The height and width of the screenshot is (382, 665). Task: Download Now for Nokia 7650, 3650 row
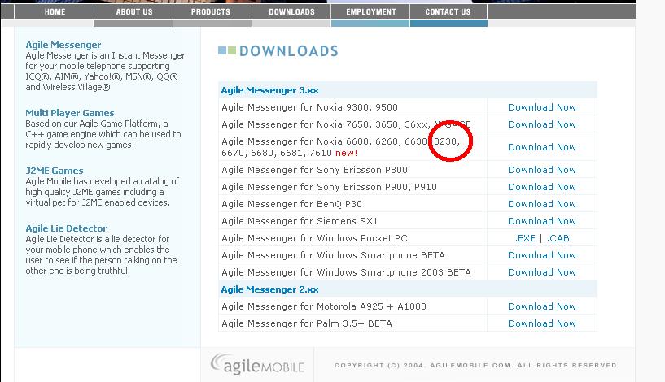(x=541, y=124)
